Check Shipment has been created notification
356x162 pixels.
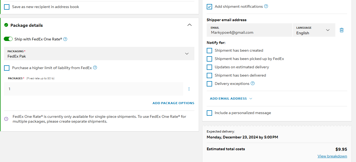point(209,51)
